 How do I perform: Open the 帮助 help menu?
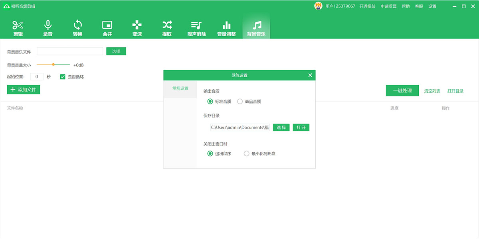[406, 6]
